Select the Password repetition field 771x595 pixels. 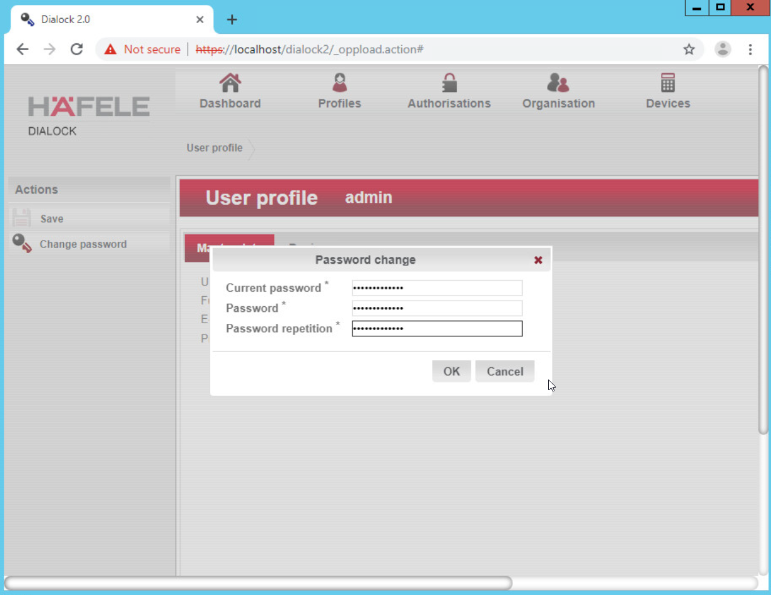437,329
